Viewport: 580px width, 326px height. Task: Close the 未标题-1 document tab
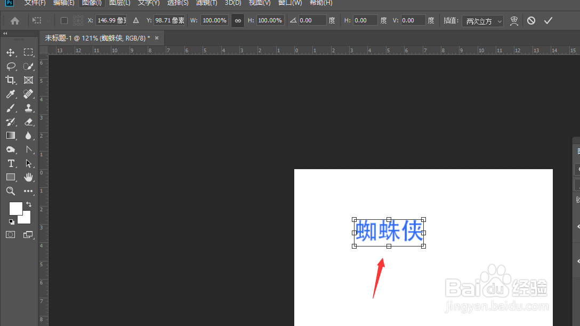[x=157, y=38]
